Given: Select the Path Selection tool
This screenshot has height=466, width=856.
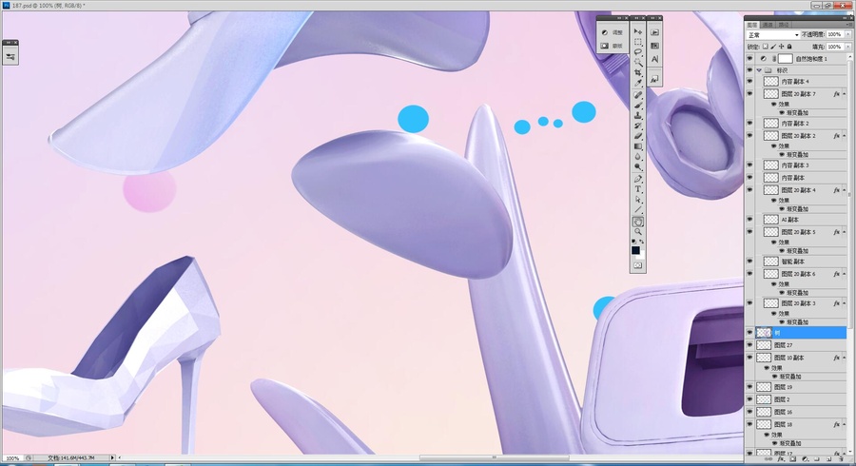Looking at the screenshot, I should [x=637, y=200].
